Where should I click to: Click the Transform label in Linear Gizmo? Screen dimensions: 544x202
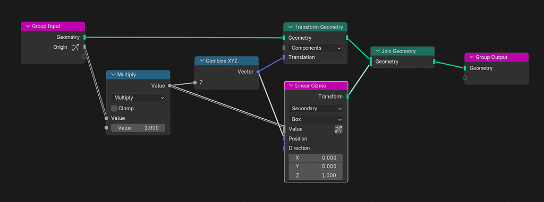click(330, 96)
